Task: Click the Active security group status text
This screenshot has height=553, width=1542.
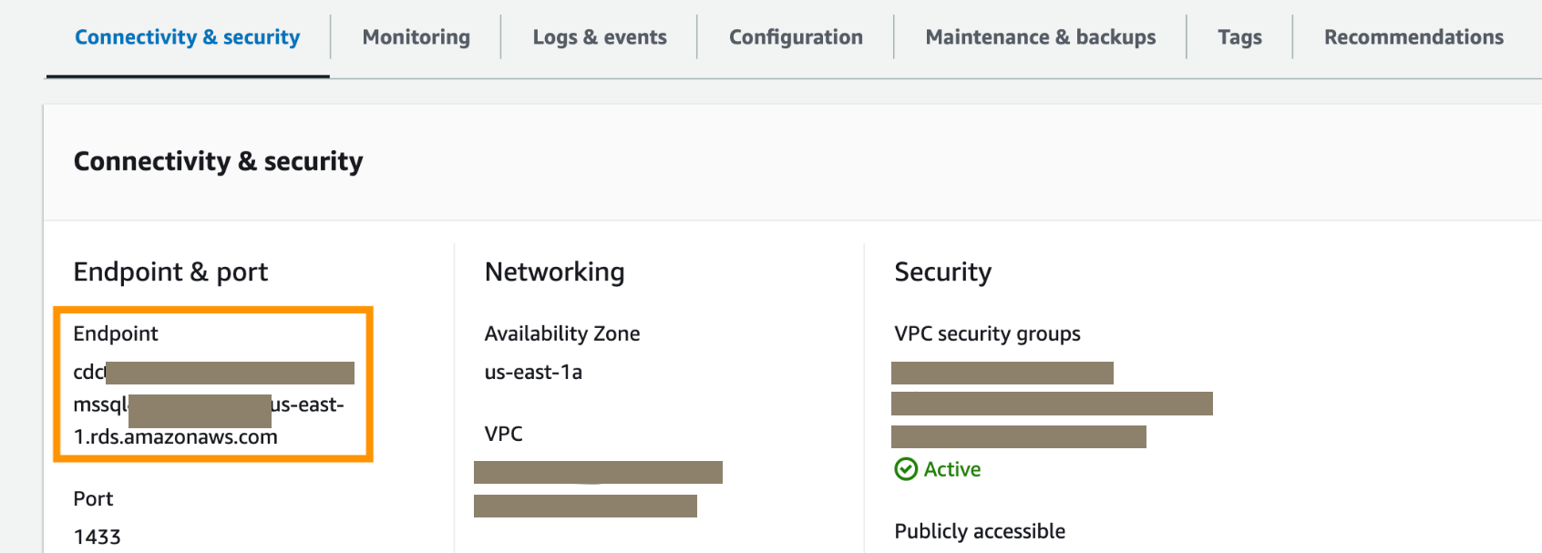Action: (x=952, y=469)
